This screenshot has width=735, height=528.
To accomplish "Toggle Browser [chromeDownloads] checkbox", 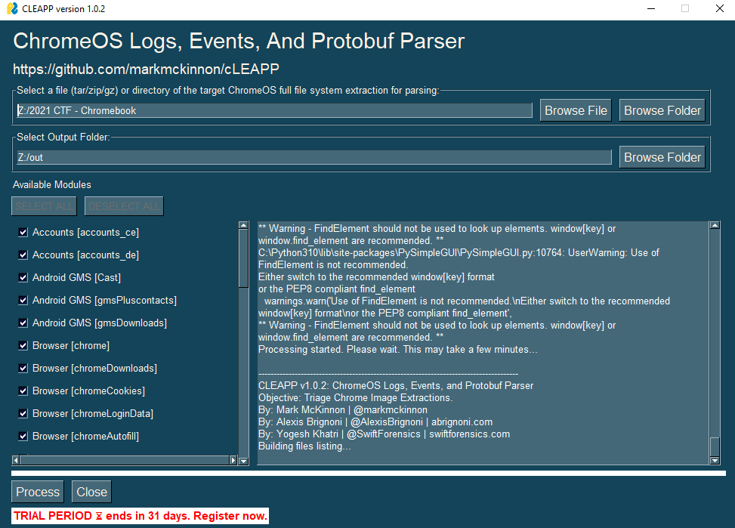I will coord(23,368).
